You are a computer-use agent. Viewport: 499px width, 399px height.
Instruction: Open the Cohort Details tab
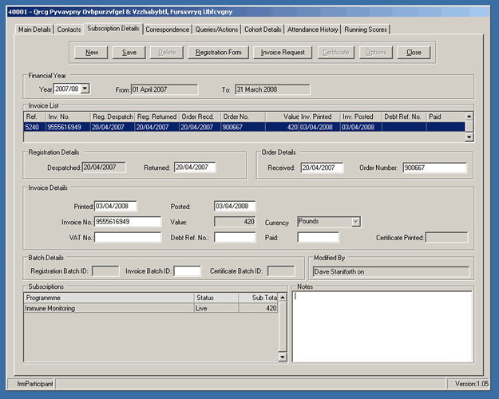[x=263, y=30]
